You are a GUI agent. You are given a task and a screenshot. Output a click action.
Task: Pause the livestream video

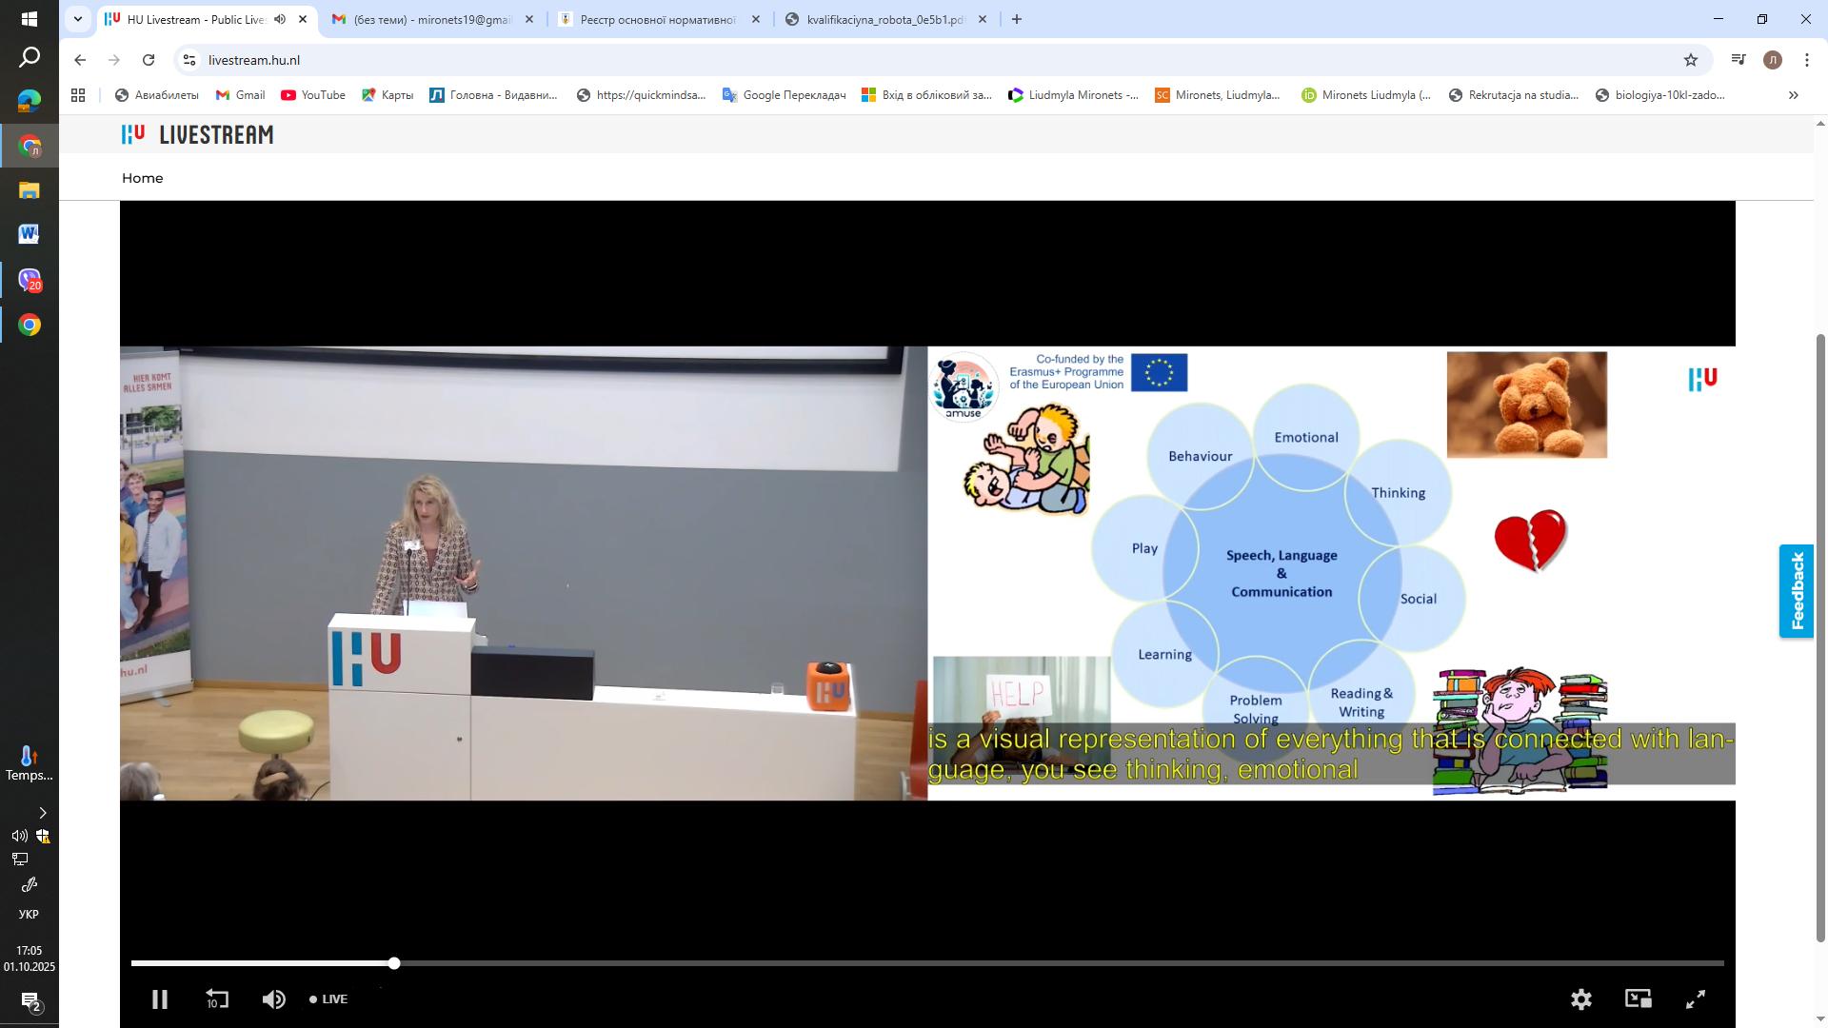160,999
